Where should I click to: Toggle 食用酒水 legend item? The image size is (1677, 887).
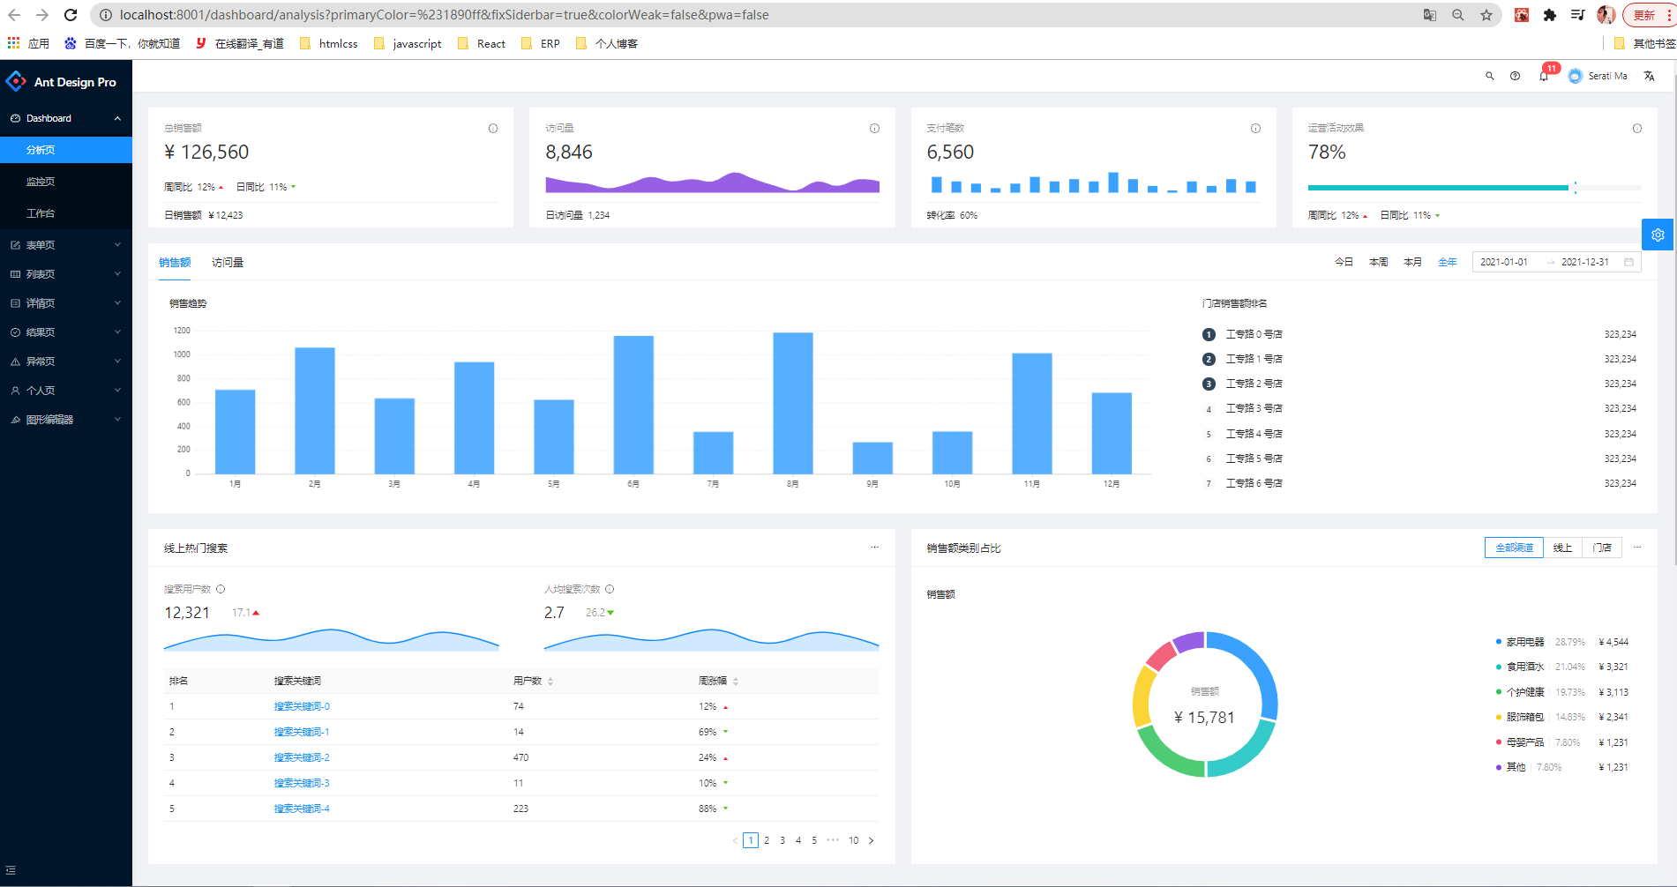[x=1562, y=667]
